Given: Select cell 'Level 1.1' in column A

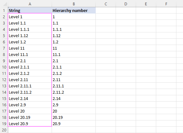Looking at the screenshot, I should (30, 23).
